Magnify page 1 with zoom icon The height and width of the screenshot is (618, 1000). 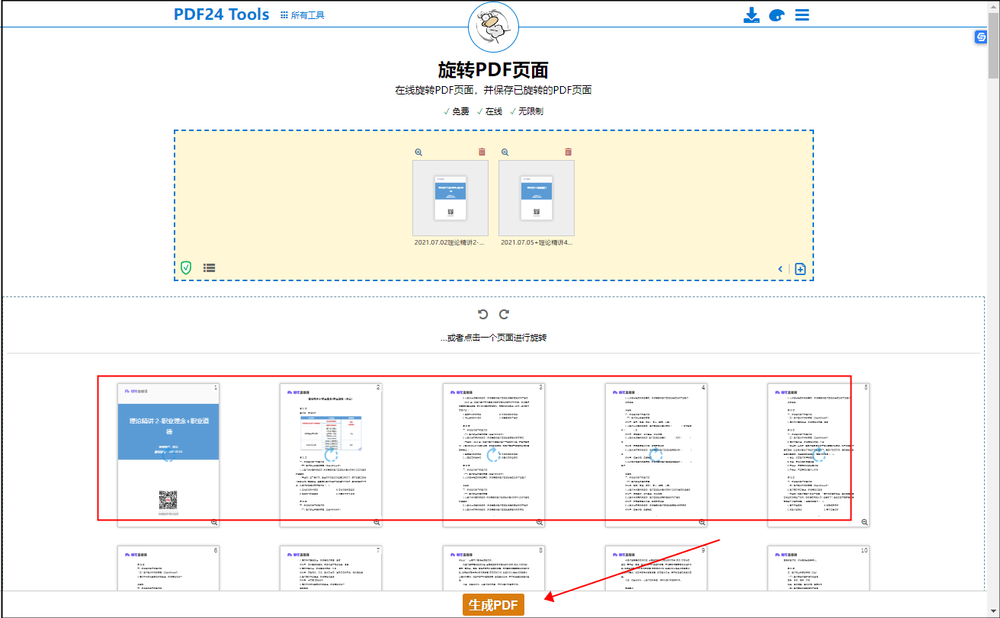coord(214,522)
